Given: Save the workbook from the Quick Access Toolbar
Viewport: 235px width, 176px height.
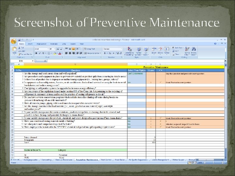Looking at the screenshot, I should (x=19, y=40).
